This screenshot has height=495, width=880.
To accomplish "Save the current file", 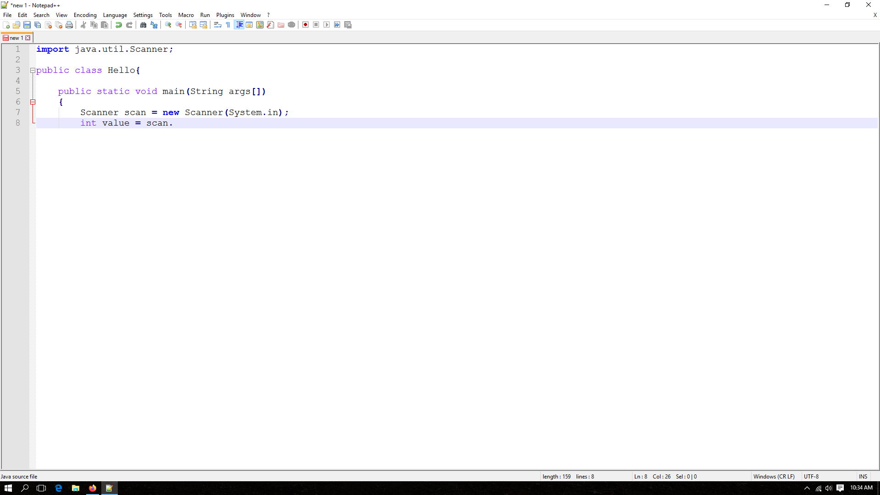I will pos(27,25).
